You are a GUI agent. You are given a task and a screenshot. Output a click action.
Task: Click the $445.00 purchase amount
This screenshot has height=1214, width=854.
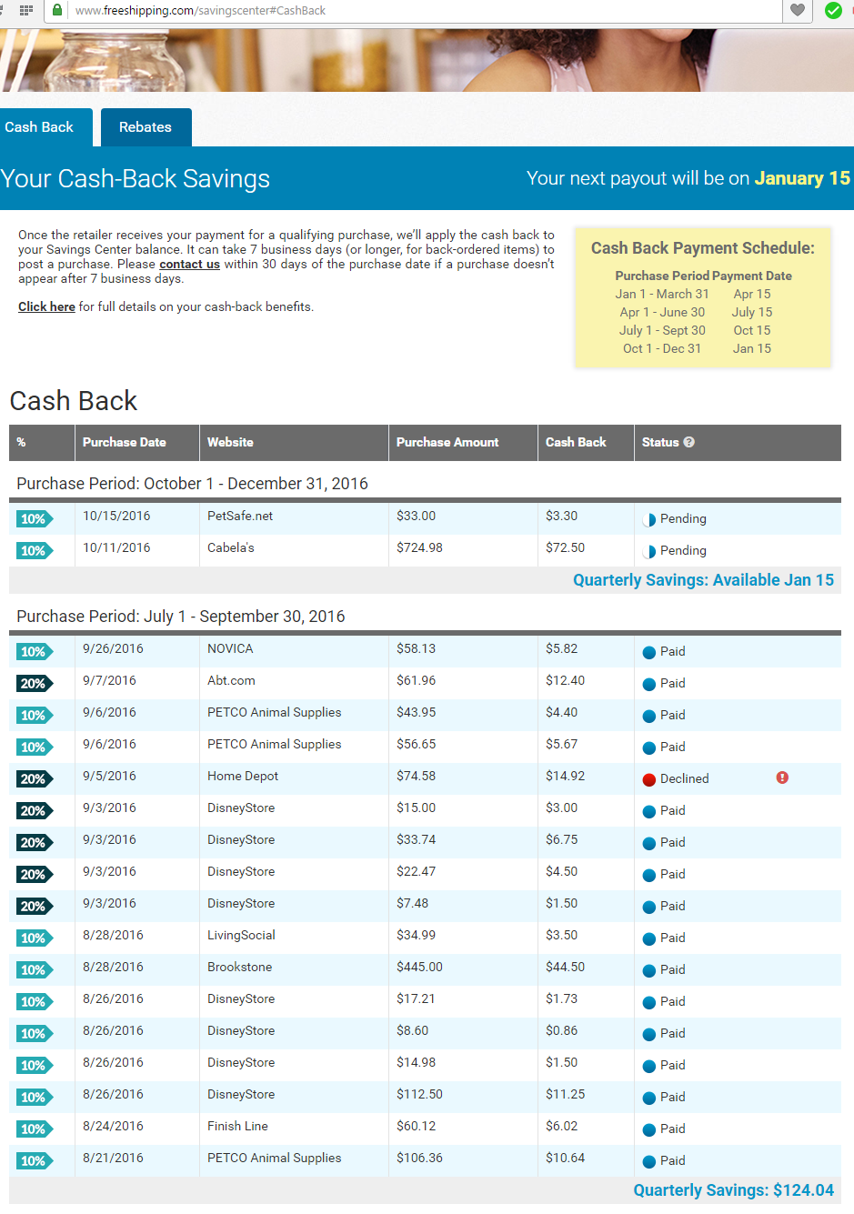click(x=419, y=967)
